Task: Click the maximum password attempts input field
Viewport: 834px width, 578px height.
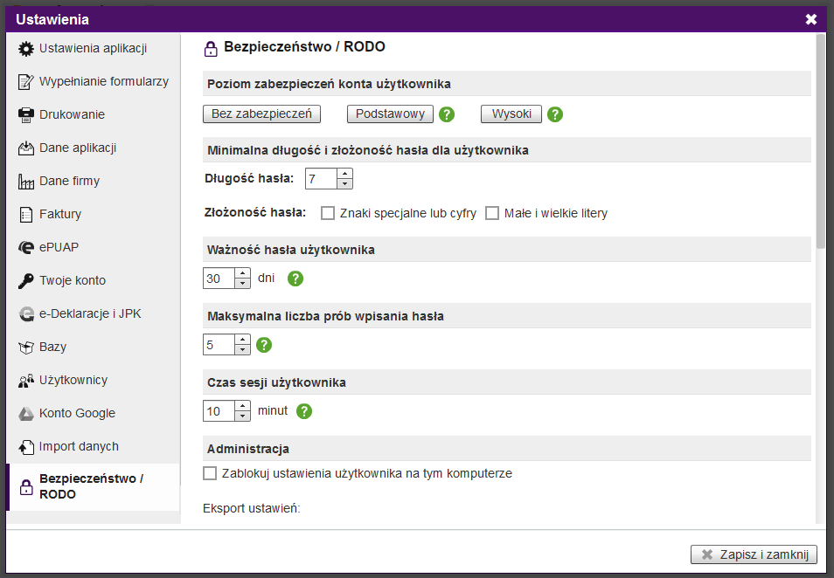Action: [219, 345]
